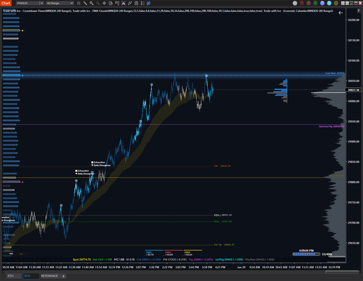Click the PW 27300 status entry

[x=175, y=259]
